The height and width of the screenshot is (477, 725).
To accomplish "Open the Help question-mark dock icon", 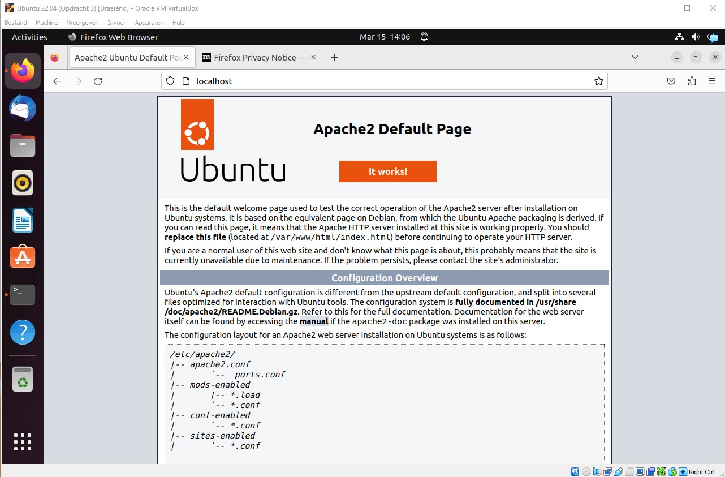I will point(23,332).
